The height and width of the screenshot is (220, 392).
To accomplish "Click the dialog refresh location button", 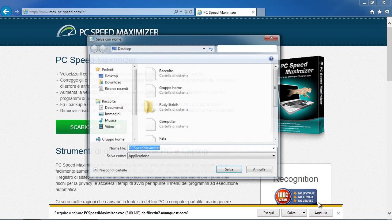I will (x=211, y=49).
